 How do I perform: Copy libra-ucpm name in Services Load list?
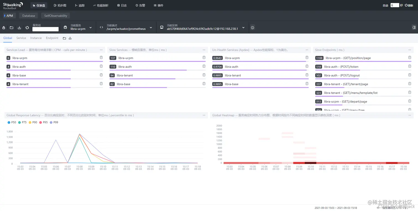point(101,58)
